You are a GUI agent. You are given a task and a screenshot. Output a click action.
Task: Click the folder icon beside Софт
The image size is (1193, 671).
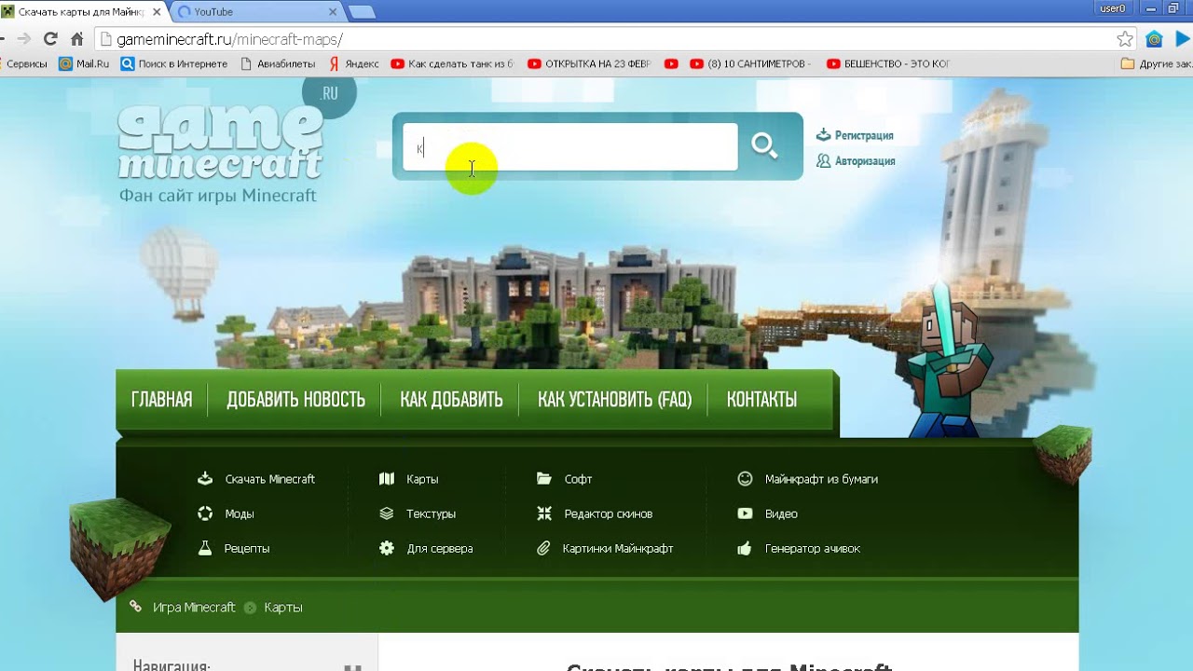[544, 479]
